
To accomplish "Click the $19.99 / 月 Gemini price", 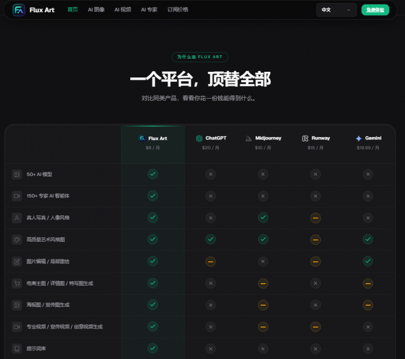I will pyautogui.click(x=368, y=148).
